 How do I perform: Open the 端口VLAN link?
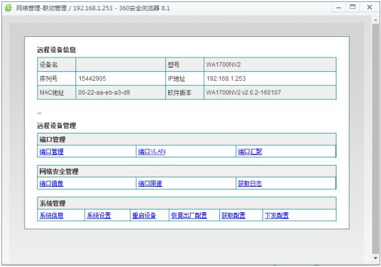[151, 152]
